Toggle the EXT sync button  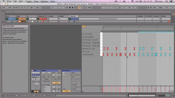[x=4, y=8]
